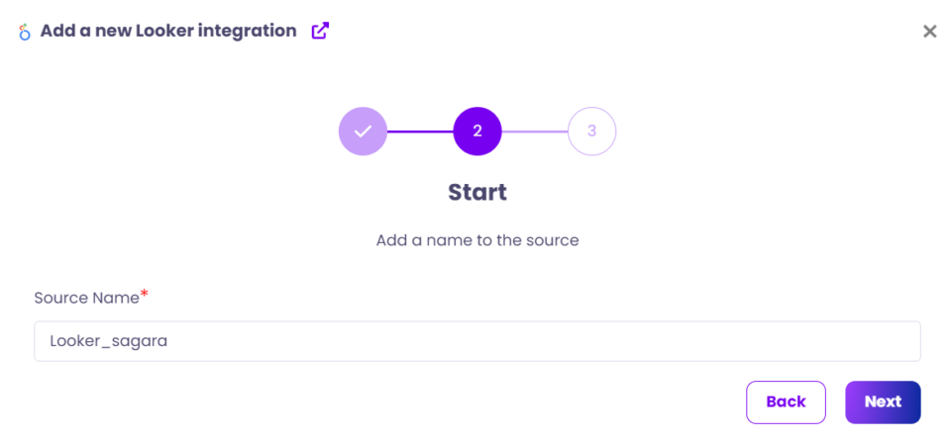951x445 pixels.
Task: Jump to step 3 in the stepper
Action: pyautogui.click(x=591, y=131)
